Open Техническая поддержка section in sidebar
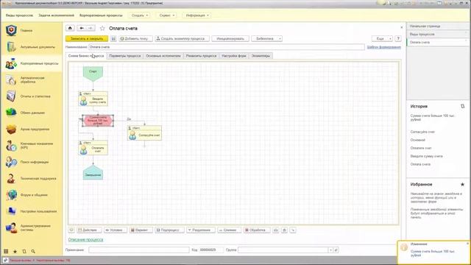Image resolution: width=471 pixels, height=265 pixels. click(x=31, y=178)
